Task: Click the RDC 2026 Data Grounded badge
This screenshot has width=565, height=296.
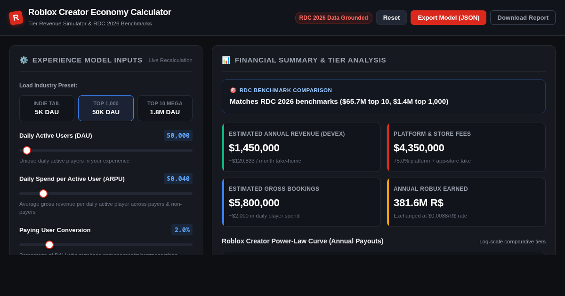Action: (x=334, y=18)
